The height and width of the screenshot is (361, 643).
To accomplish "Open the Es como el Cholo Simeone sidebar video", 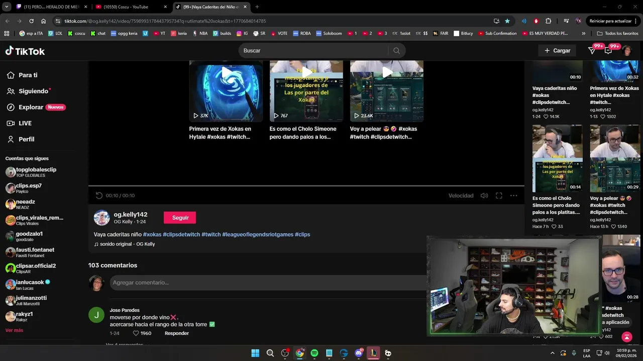I will pos(558,158).
